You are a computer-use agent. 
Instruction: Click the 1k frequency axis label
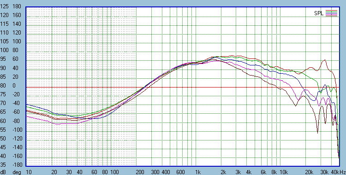click(x=198, y=172)
